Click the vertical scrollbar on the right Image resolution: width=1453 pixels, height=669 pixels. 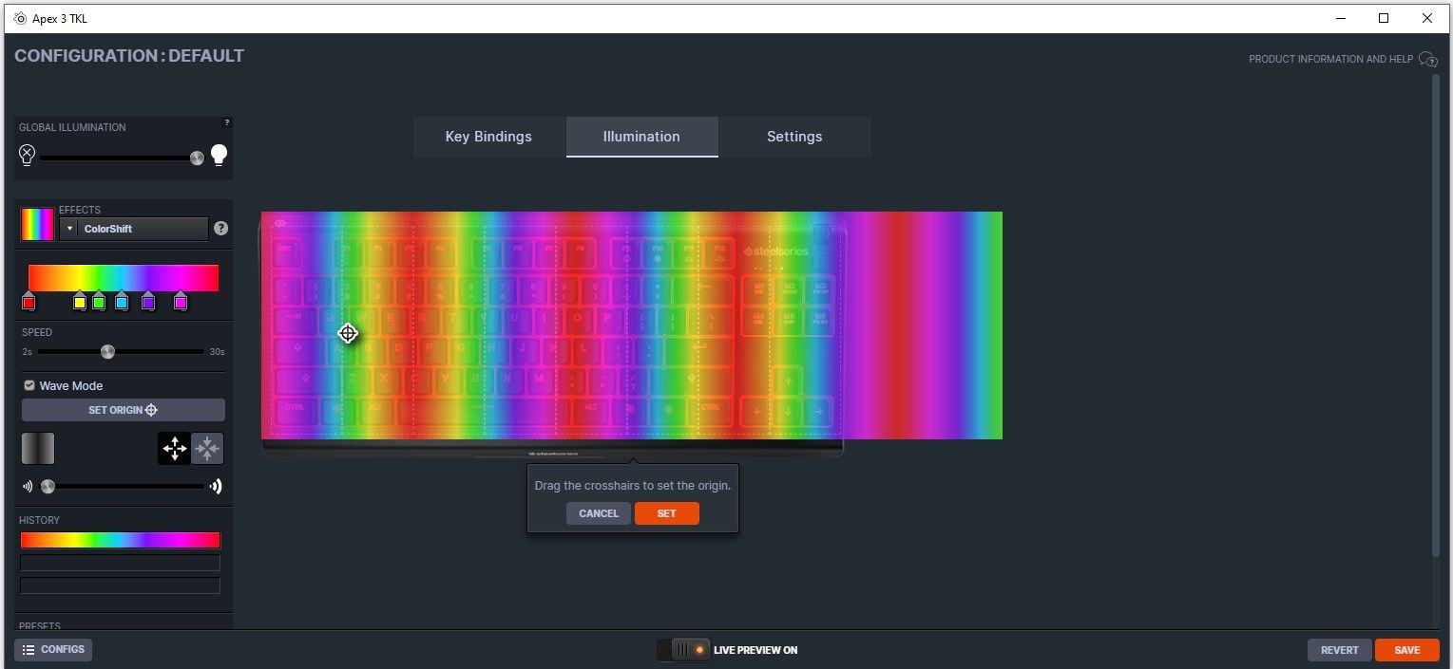pos(1436,316)
